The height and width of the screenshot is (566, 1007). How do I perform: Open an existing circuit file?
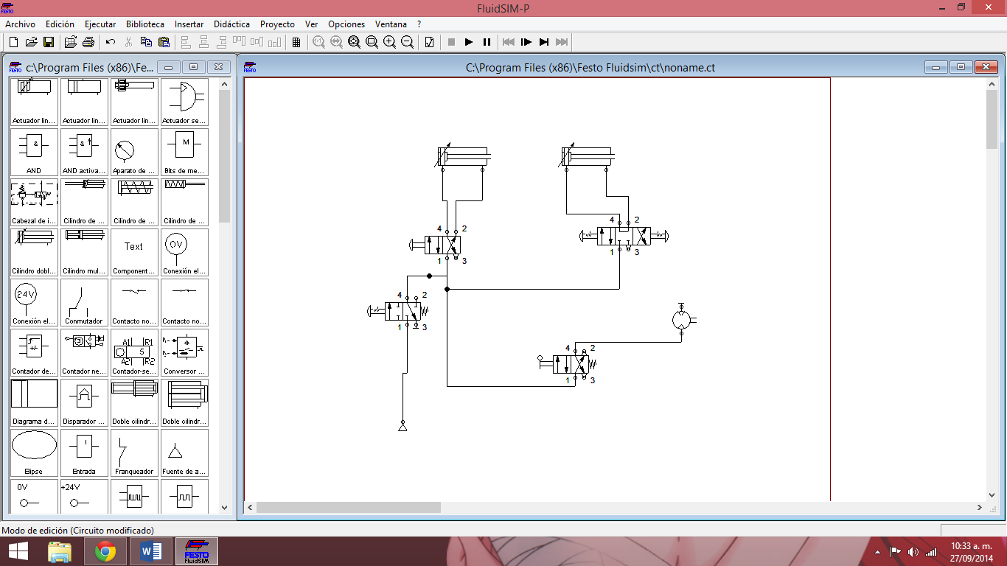(33, 42)
